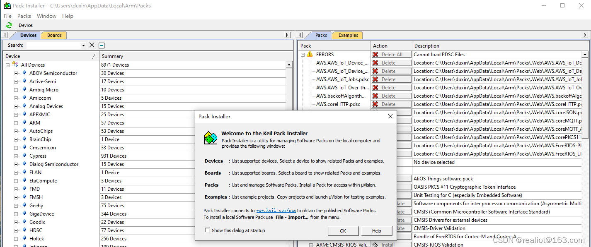Click into the device Search input field
The width and height of the screenshot is (591, 247).
tap(53, 46)
